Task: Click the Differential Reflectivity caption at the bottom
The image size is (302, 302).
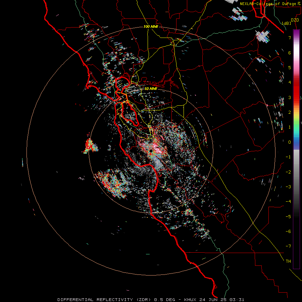Action: point(151,300)
